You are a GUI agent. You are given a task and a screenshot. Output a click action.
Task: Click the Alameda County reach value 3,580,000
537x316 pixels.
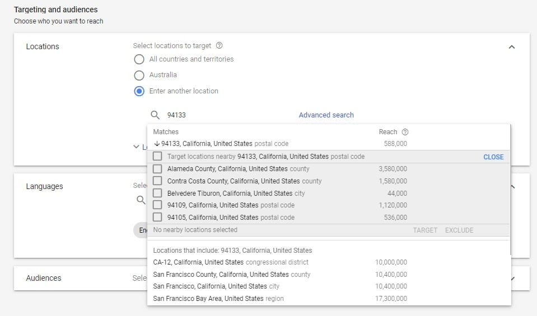[393, 169]
